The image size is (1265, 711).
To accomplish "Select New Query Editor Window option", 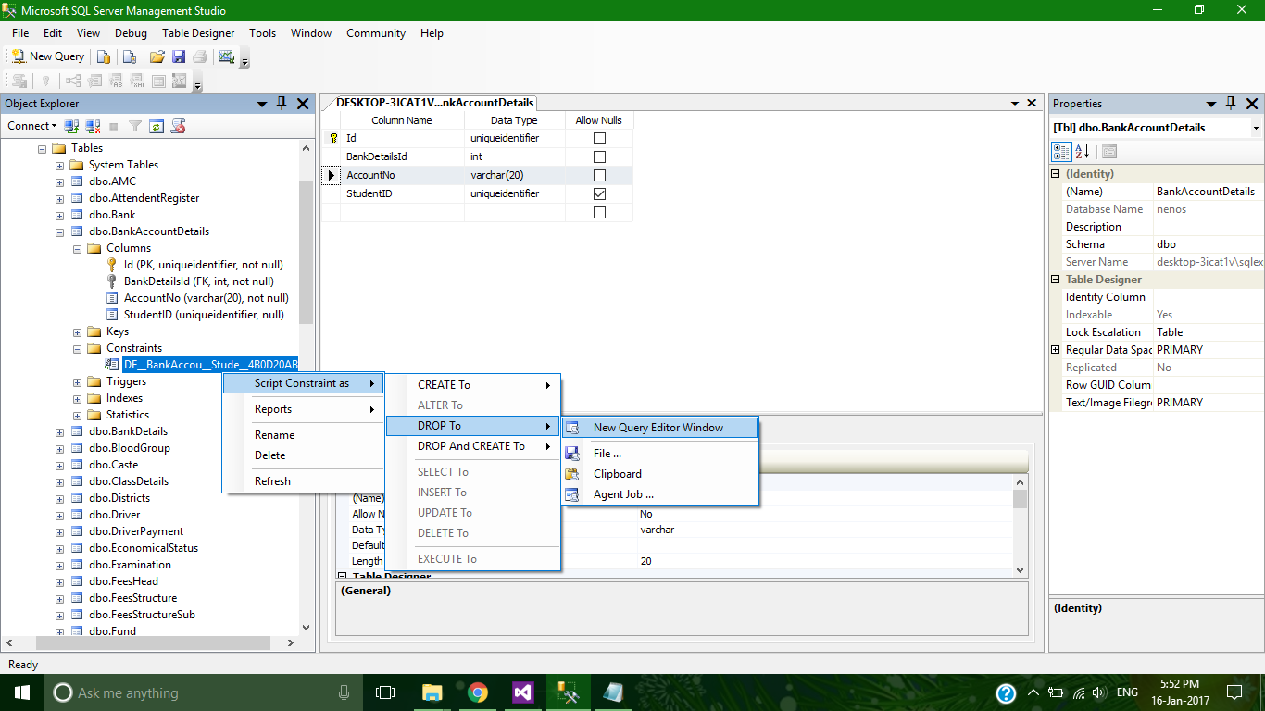I will [660, 428].
